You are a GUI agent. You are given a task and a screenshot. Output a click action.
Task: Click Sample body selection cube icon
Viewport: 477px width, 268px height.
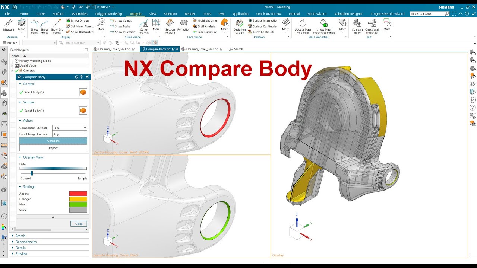pos(83,111)
